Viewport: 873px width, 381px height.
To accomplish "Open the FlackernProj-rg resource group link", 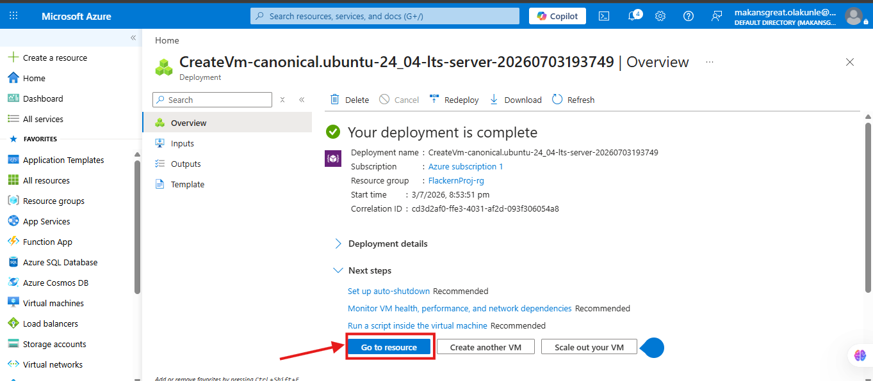I will pos(456,180).
